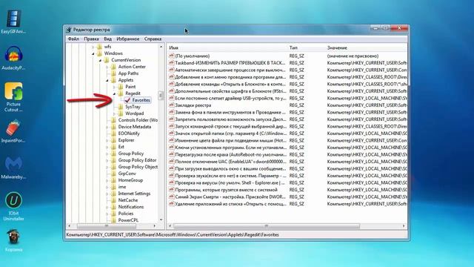Open the Правка menu
The height and width of the screenshot is (267, 474).
click(91, 39)
